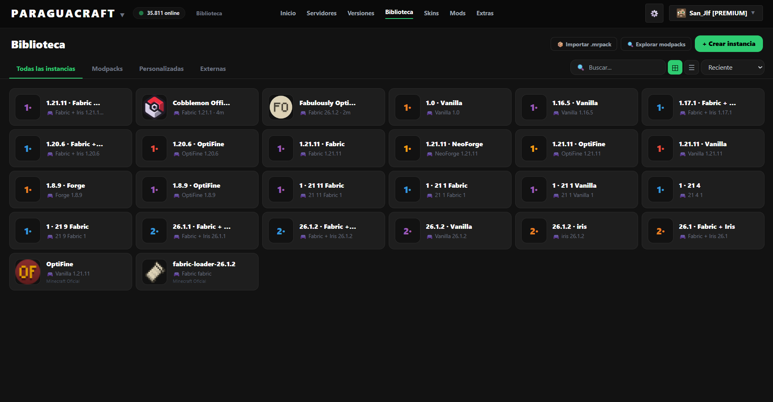Viewport: 773px width, 402px height.
Task: Click the 1 · 21 4 instance icon
Action: (660, 190)
